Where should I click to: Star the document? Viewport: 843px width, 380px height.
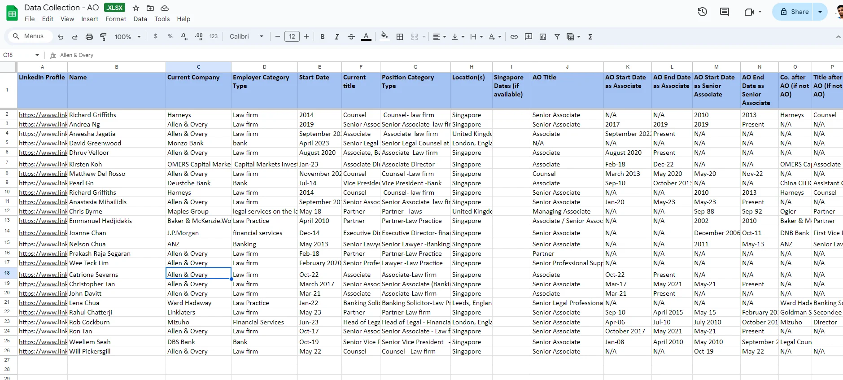click(x=136, y=8)
